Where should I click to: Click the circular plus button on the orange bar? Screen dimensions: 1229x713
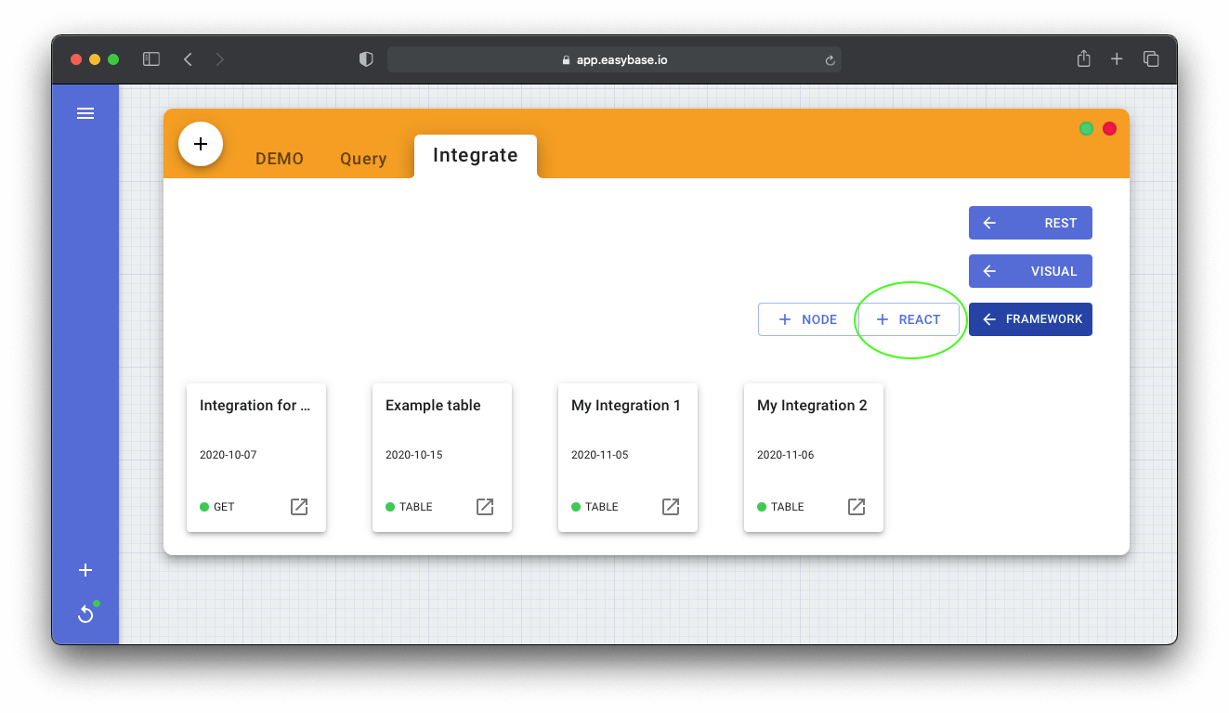coord(201,144)
